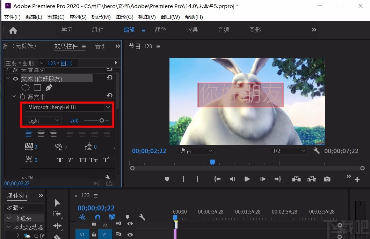The image size is (370, 239).
Task: Choose the Track Select Forward tool
Action: coord(57,214)
